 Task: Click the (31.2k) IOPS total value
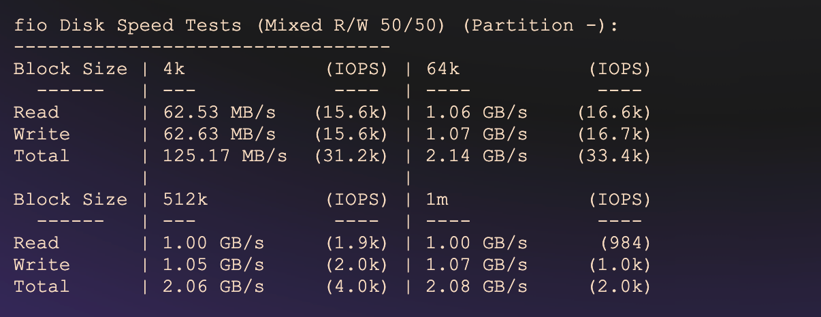(x=351, y=156)
